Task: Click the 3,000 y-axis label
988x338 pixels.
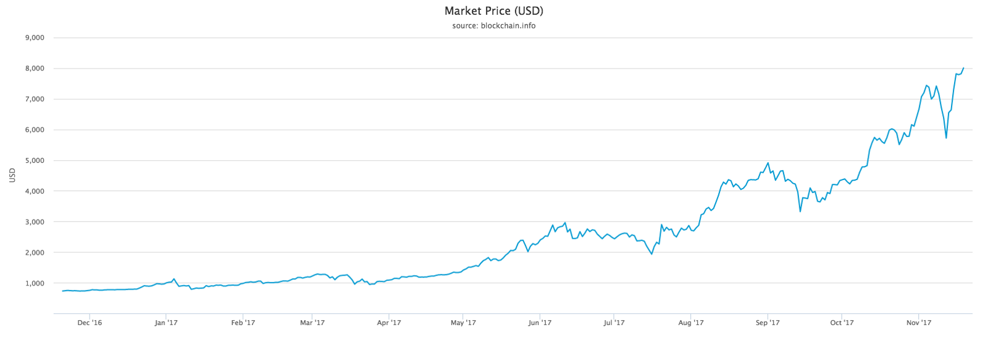Action: point(35,222)
